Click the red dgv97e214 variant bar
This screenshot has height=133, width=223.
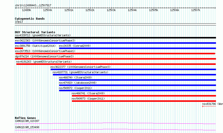click(x=115, y=59)
